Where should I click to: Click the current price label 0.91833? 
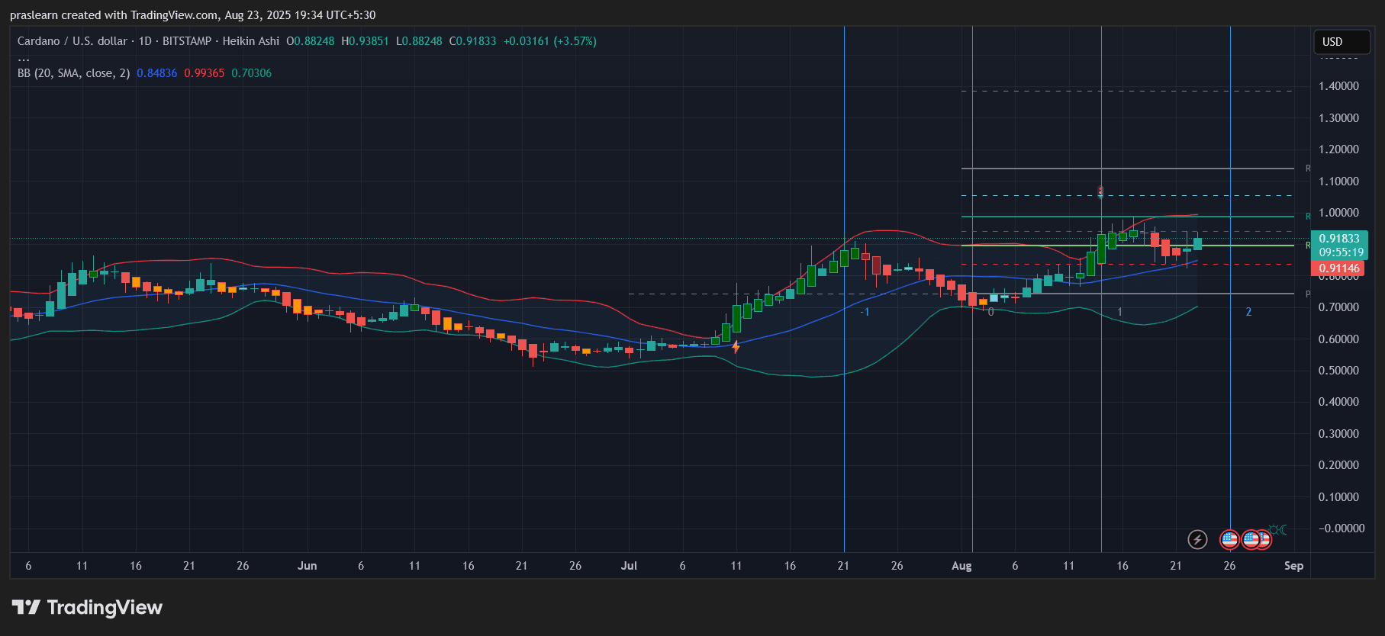pos(1339,239)
